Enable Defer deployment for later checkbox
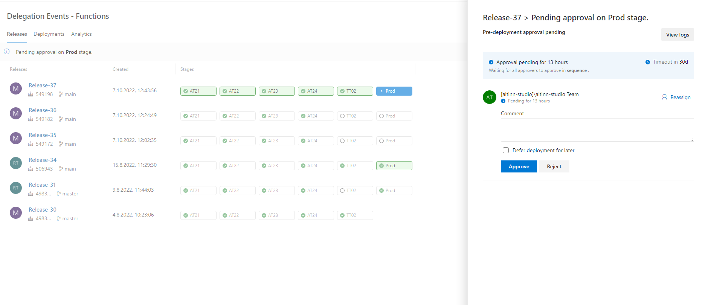Screen dimensions: 708x305 pos(506,150)
